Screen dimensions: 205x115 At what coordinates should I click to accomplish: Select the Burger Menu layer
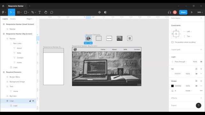point(15,77)
